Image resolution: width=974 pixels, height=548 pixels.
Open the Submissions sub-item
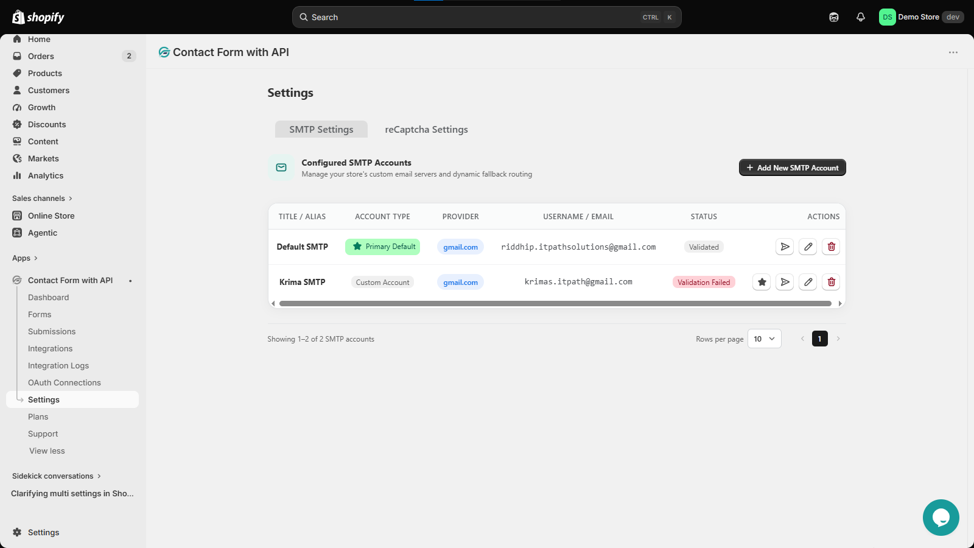(52, 331)
